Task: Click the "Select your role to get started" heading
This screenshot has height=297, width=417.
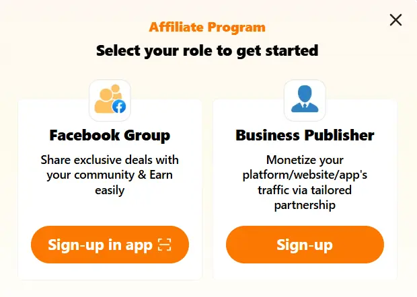Action: pyautogui.click(x=207, y=50)
